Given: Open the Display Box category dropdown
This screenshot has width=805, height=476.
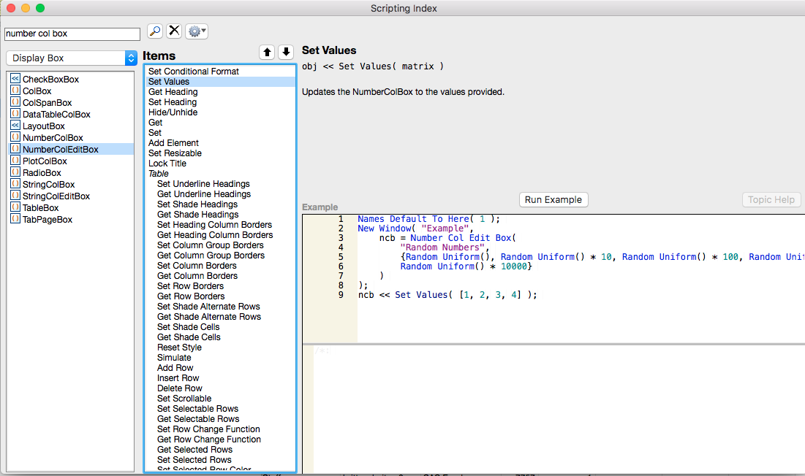Looking at the screenshot, I should coord(71,58).
